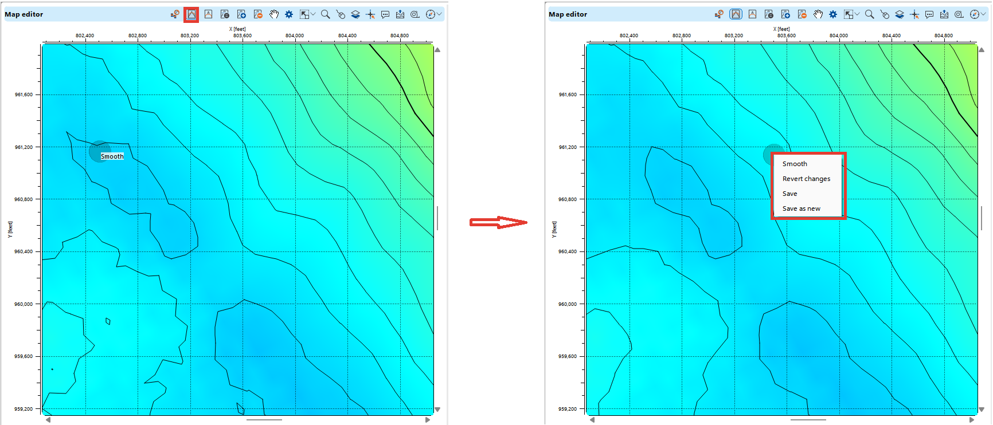The image size is (993, 425).
Task: Click Smooth in the context menu
Action: (x=795, y=164)
